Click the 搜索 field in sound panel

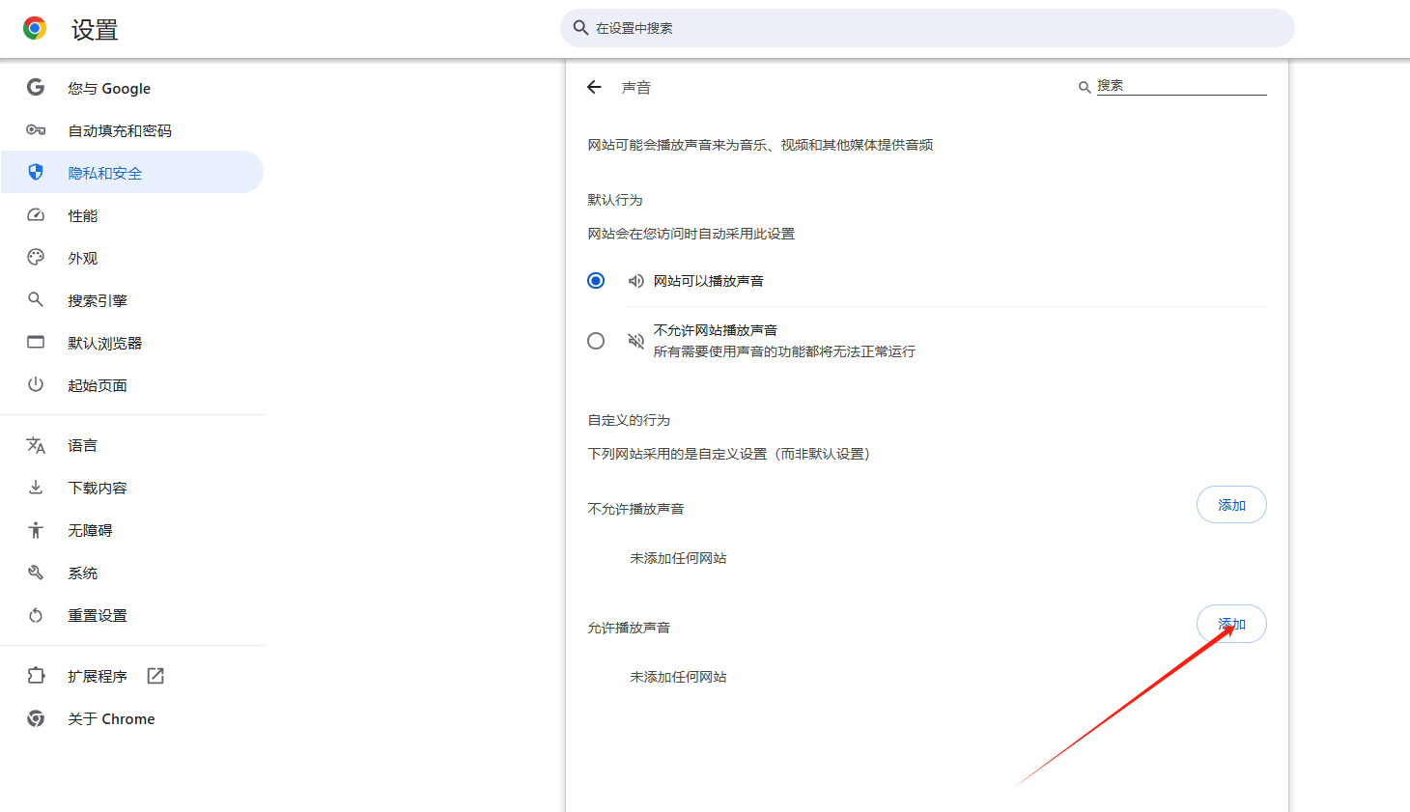(x=1180, y=86)
